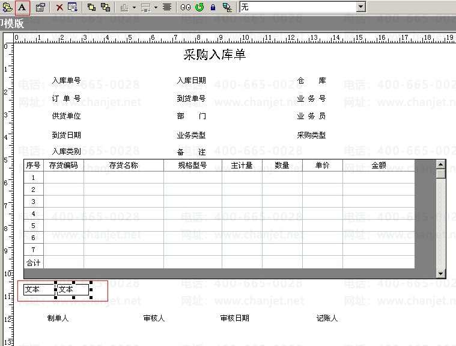Click the bring-to-front layering icon
Screen dimensions: 456x346
[x=91, y=7]
